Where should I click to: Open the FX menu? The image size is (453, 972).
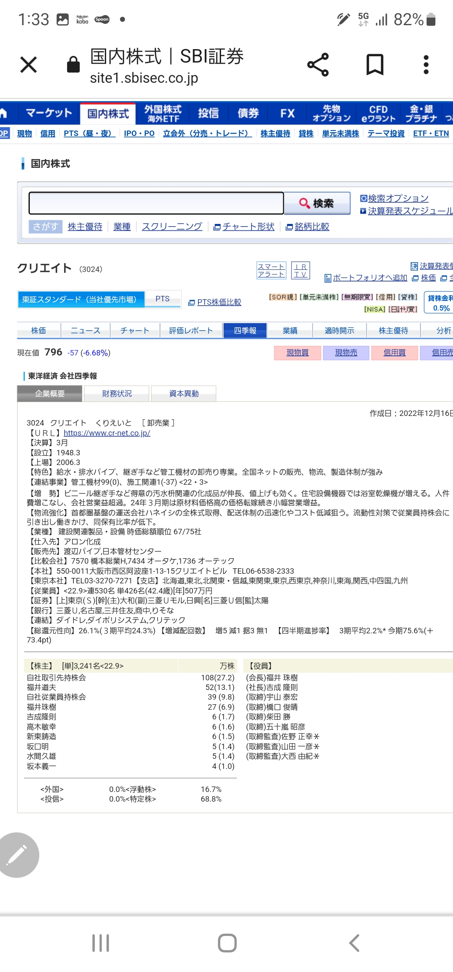(x=287, y=113)
